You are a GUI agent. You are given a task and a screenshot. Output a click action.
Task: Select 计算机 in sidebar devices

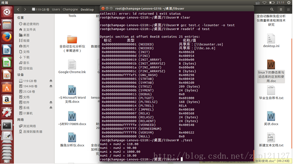coord(26,113)
